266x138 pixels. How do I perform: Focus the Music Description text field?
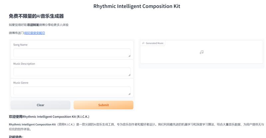point(72,72)
